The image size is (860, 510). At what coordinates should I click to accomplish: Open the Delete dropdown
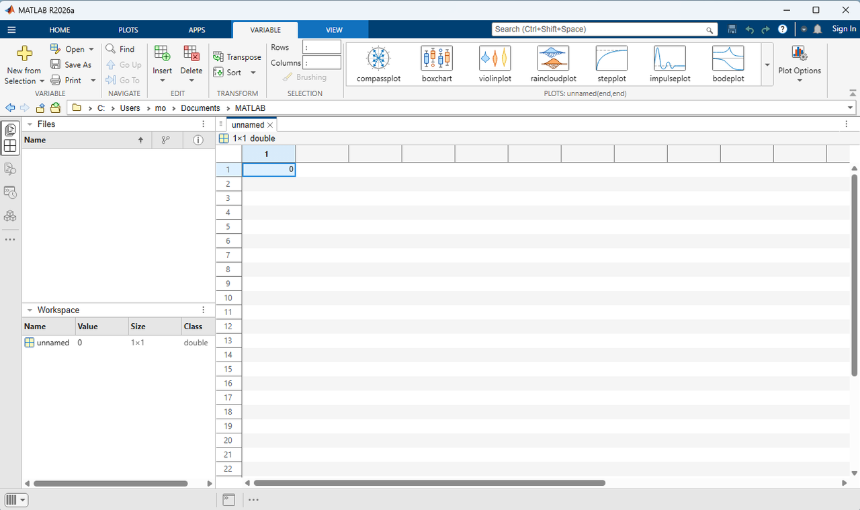tap(191, 81)
